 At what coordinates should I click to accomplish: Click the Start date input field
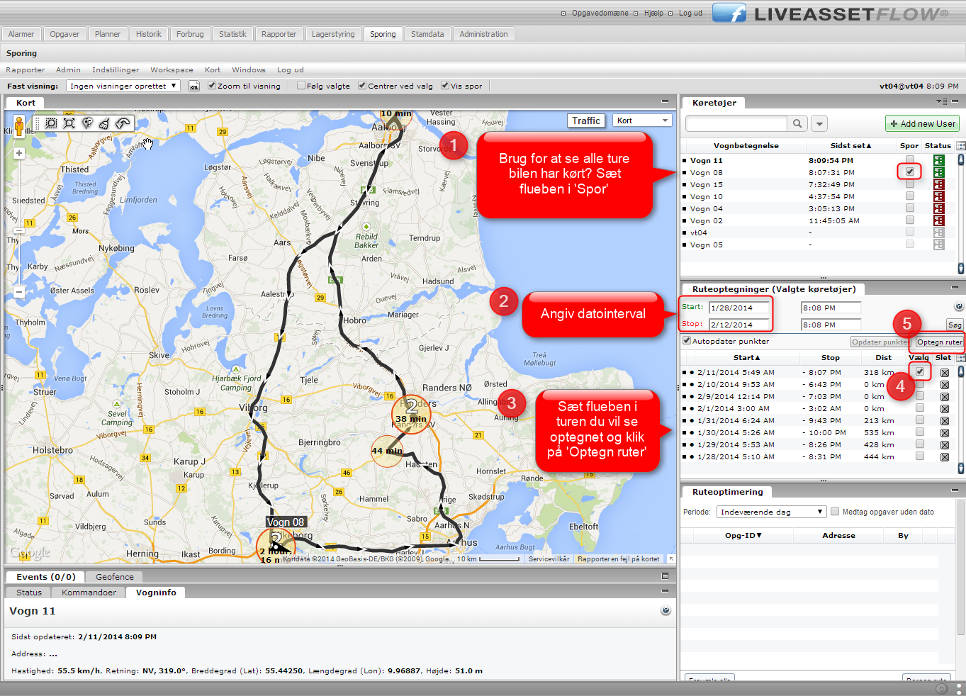[739, 308]
